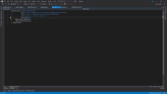The image size is (167, 94).
Task: Open the Web Publish Activity tab
Action: point(30,91)
